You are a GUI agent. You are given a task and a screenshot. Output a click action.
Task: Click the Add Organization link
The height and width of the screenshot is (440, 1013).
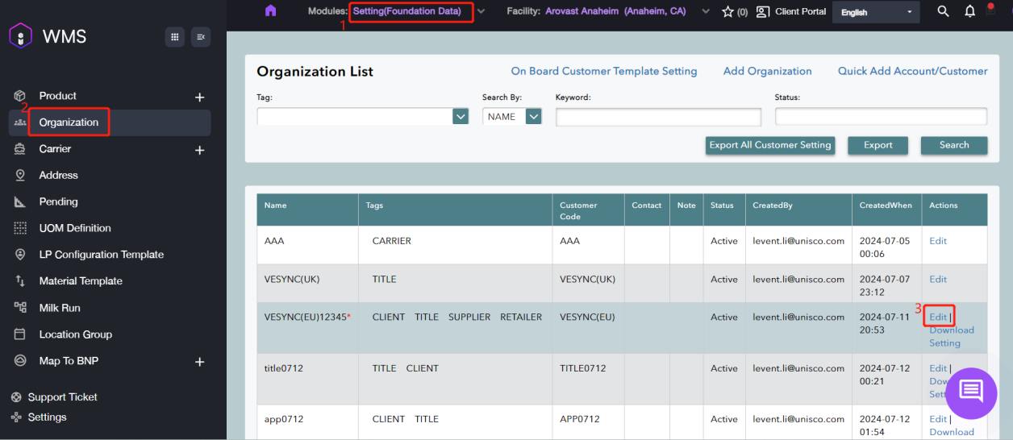tap(767, 71)
